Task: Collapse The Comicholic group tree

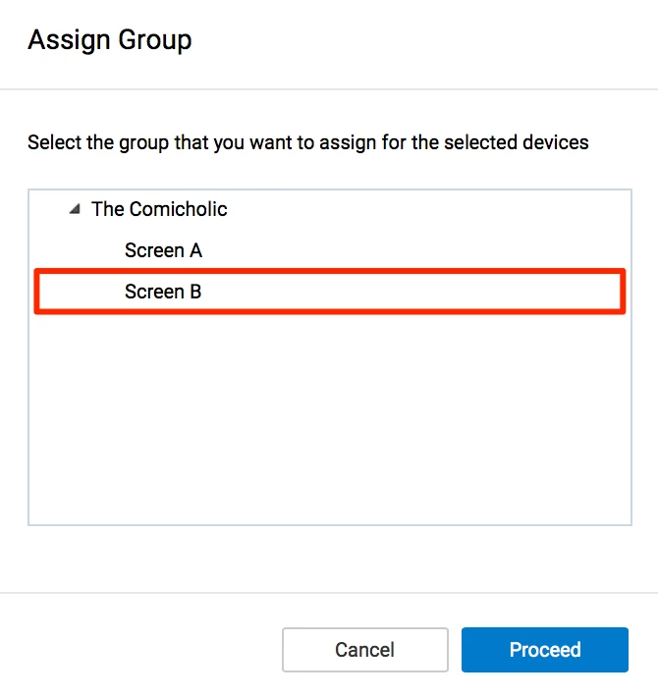Action: 75,209
